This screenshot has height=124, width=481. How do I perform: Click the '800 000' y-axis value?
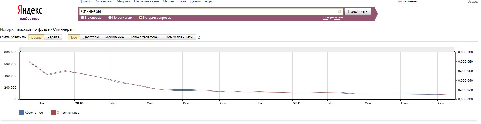pyautogui.click(x=10, y=52)
